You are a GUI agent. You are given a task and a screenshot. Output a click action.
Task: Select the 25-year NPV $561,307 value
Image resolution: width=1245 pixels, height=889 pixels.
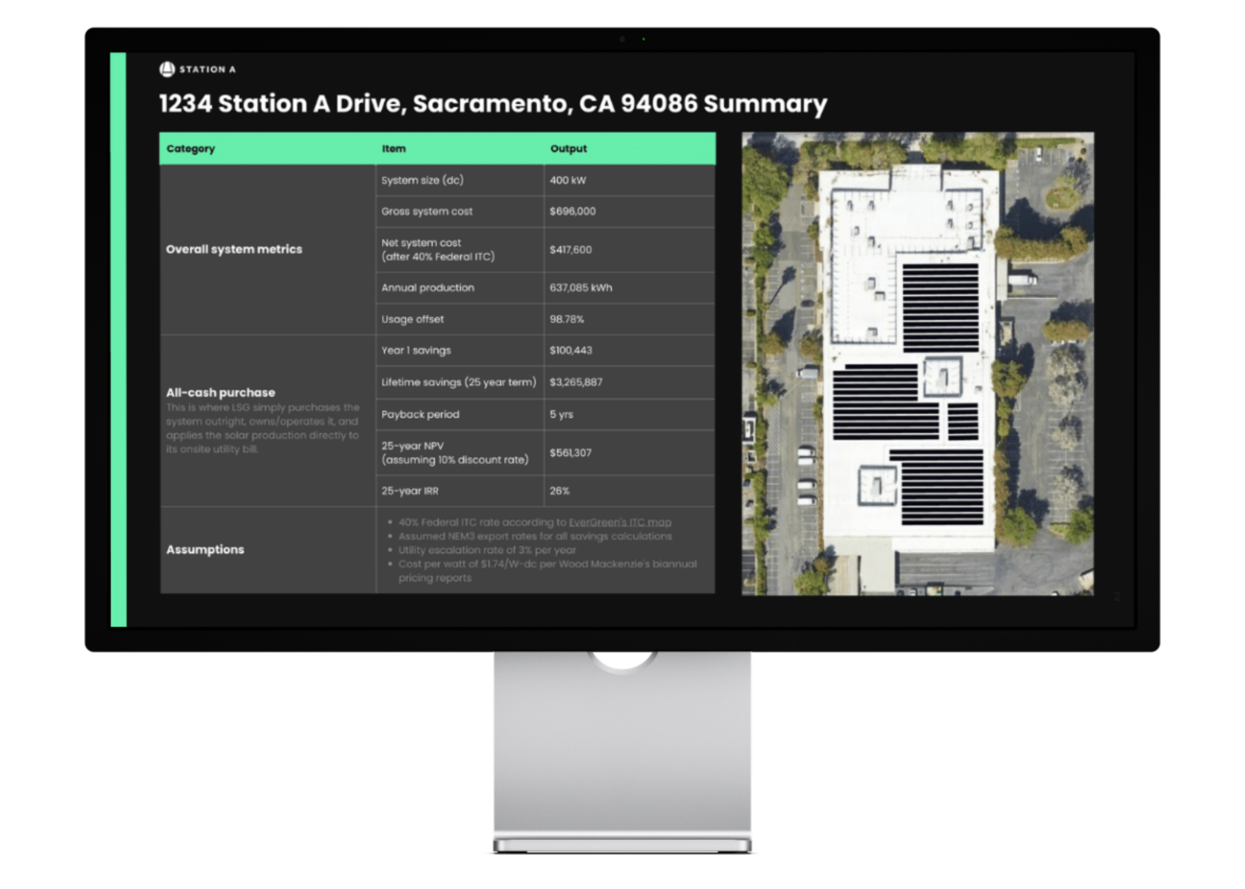tap(571, 453)
